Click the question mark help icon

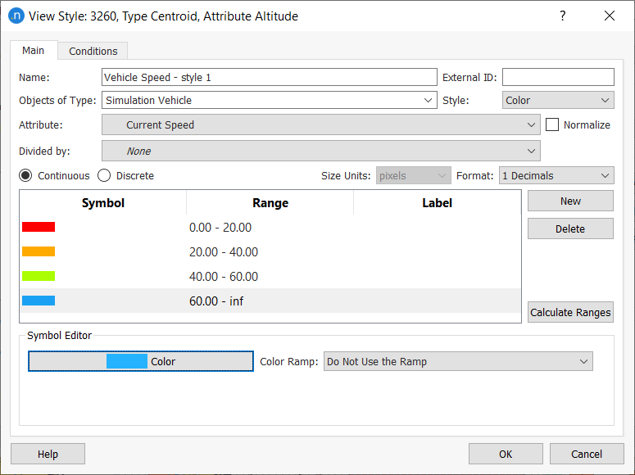pos(562,16)
